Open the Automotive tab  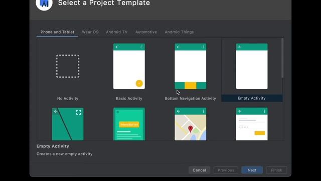click(x=146, y=32)
